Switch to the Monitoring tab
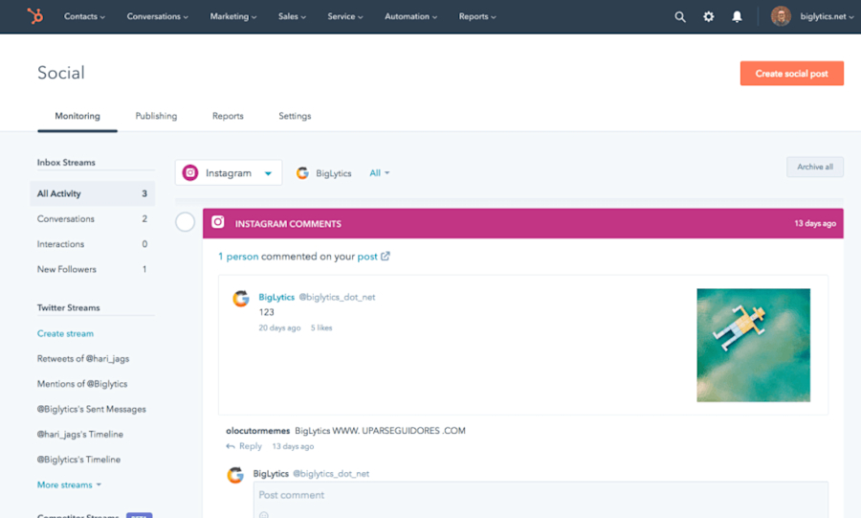The height and width of the screenshot is (518, 861). 77,116
